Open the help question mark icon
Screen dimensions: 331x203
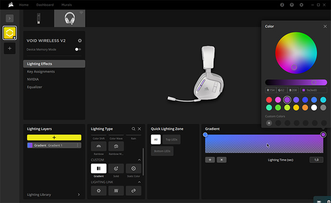tap(292, 4)
